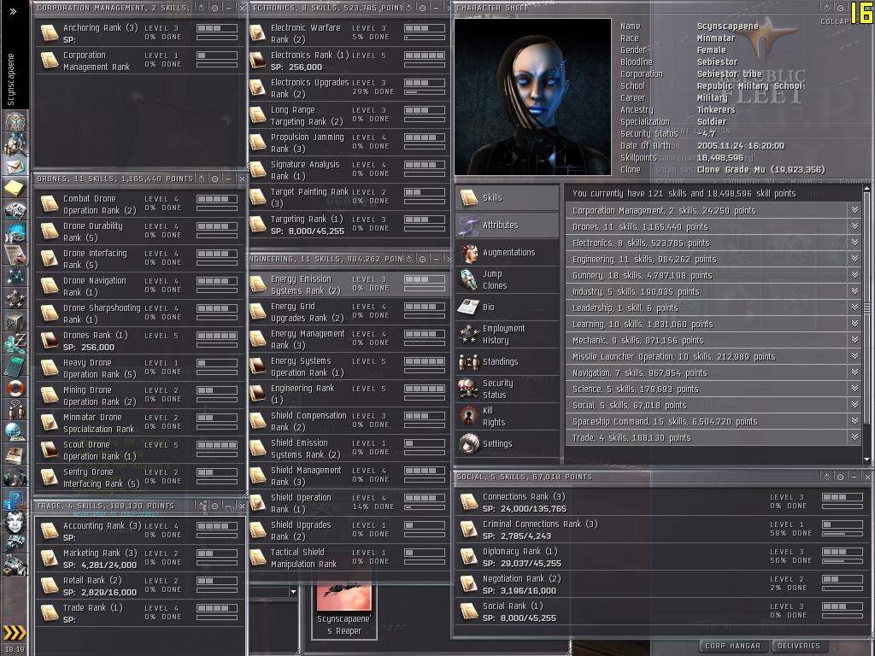Expand the Missile Launcher Operation group
This screenshot has height=656, width=875.
[x=854, y=356]
